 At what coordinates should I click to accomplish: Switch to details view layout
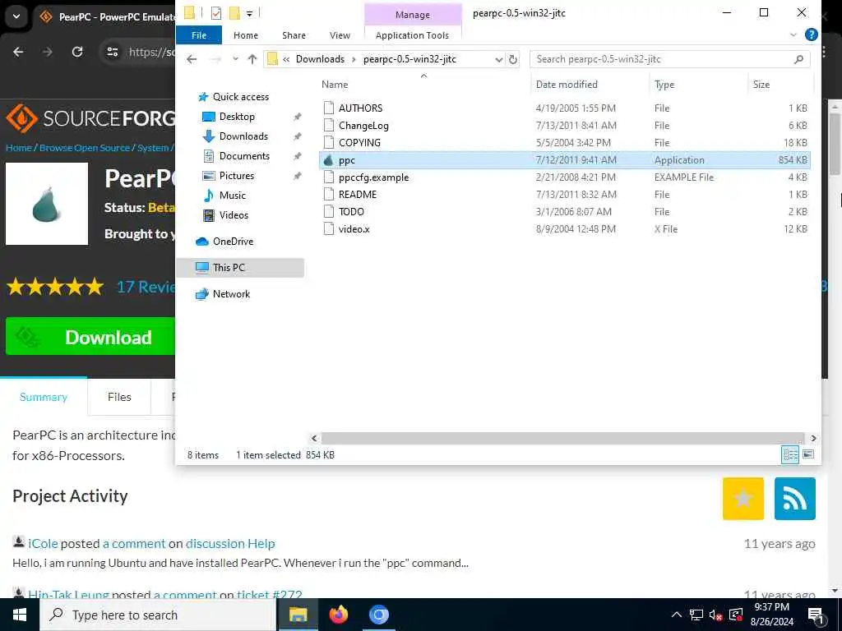click(790, 455)
